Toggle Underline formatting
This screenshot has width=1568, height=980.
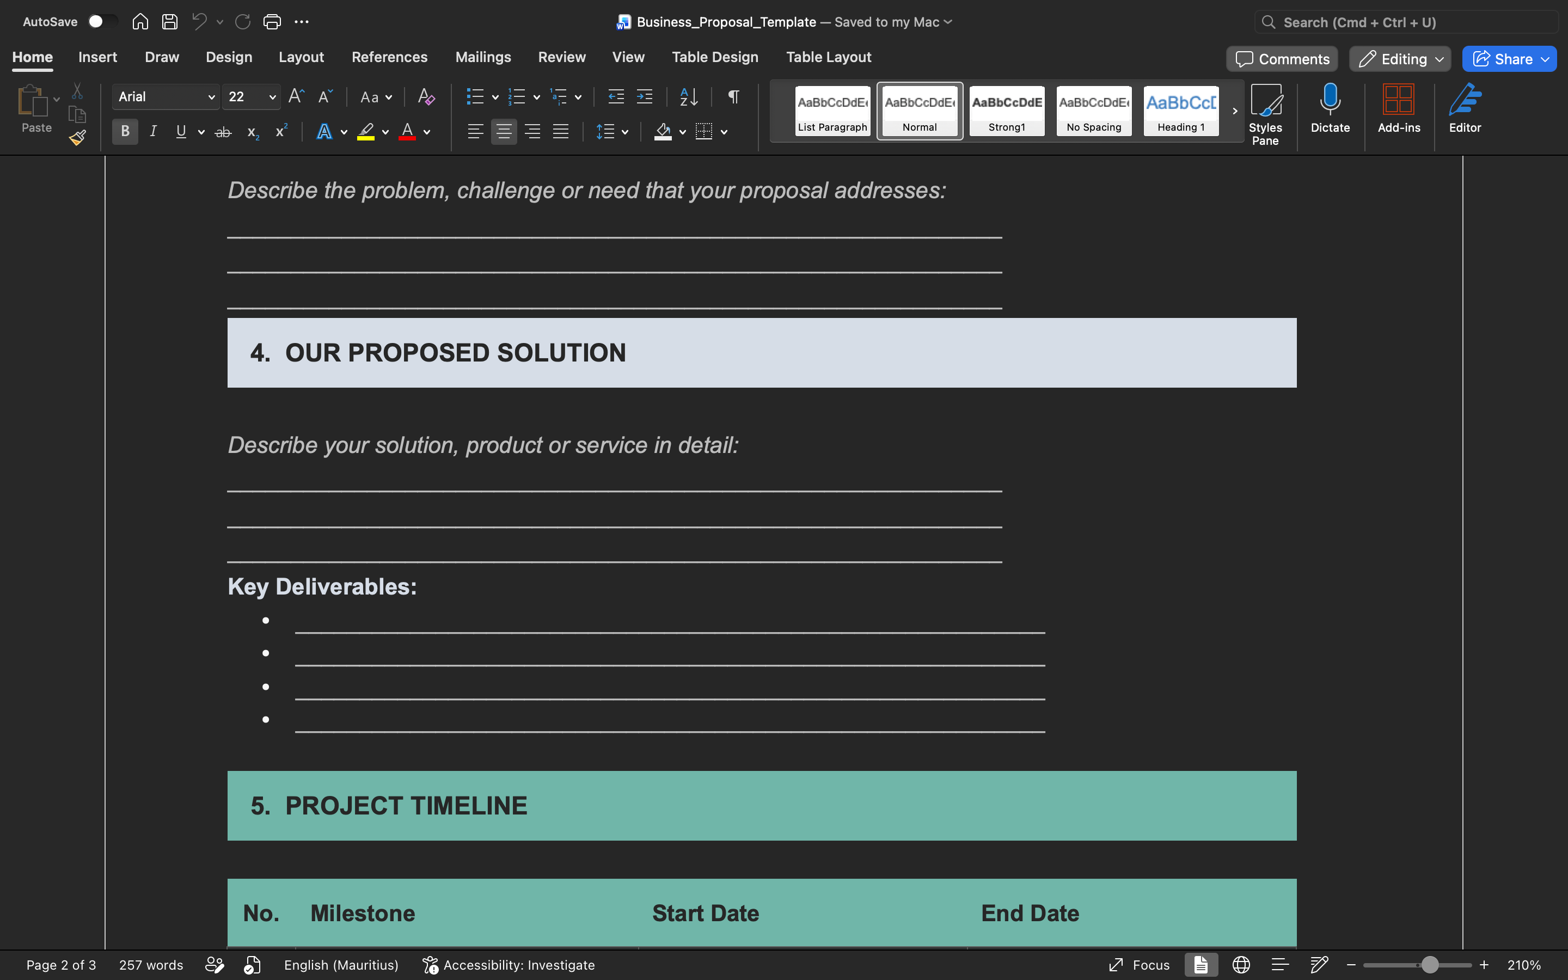(x=181, y=132)
